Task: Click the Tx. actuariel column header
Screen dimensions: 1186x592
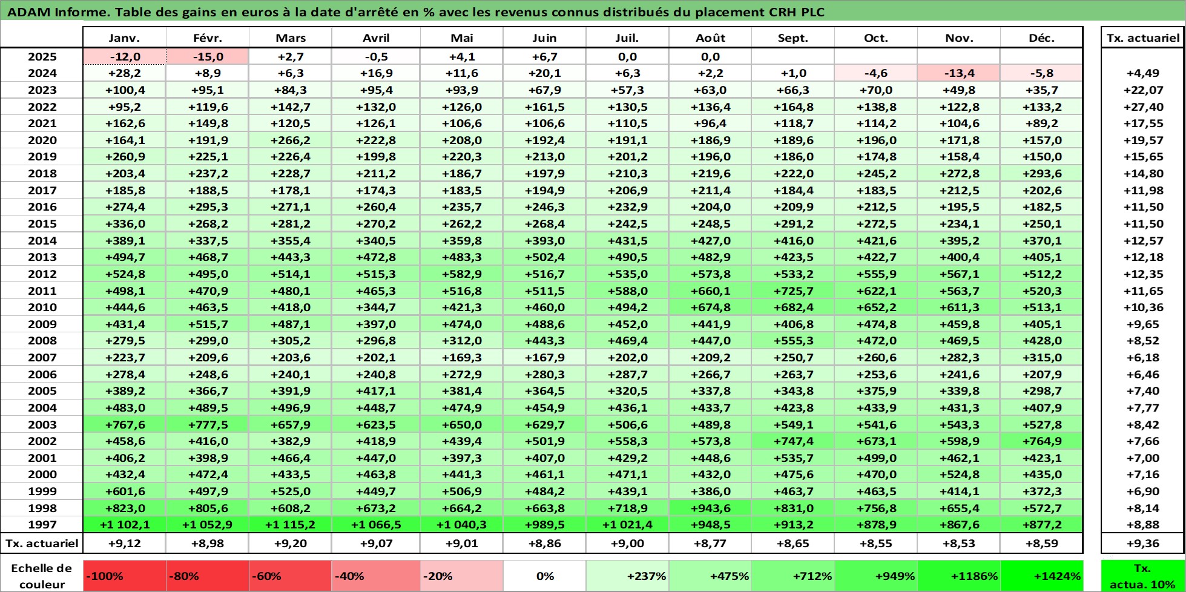Action: pyautogui.click(x=1142, y=38)
